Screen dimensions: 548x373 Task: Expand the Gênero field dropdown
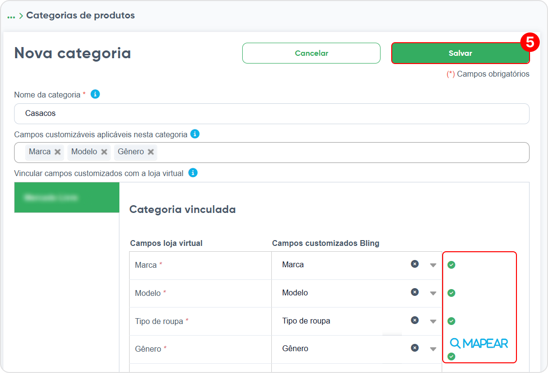pos(433,349)
